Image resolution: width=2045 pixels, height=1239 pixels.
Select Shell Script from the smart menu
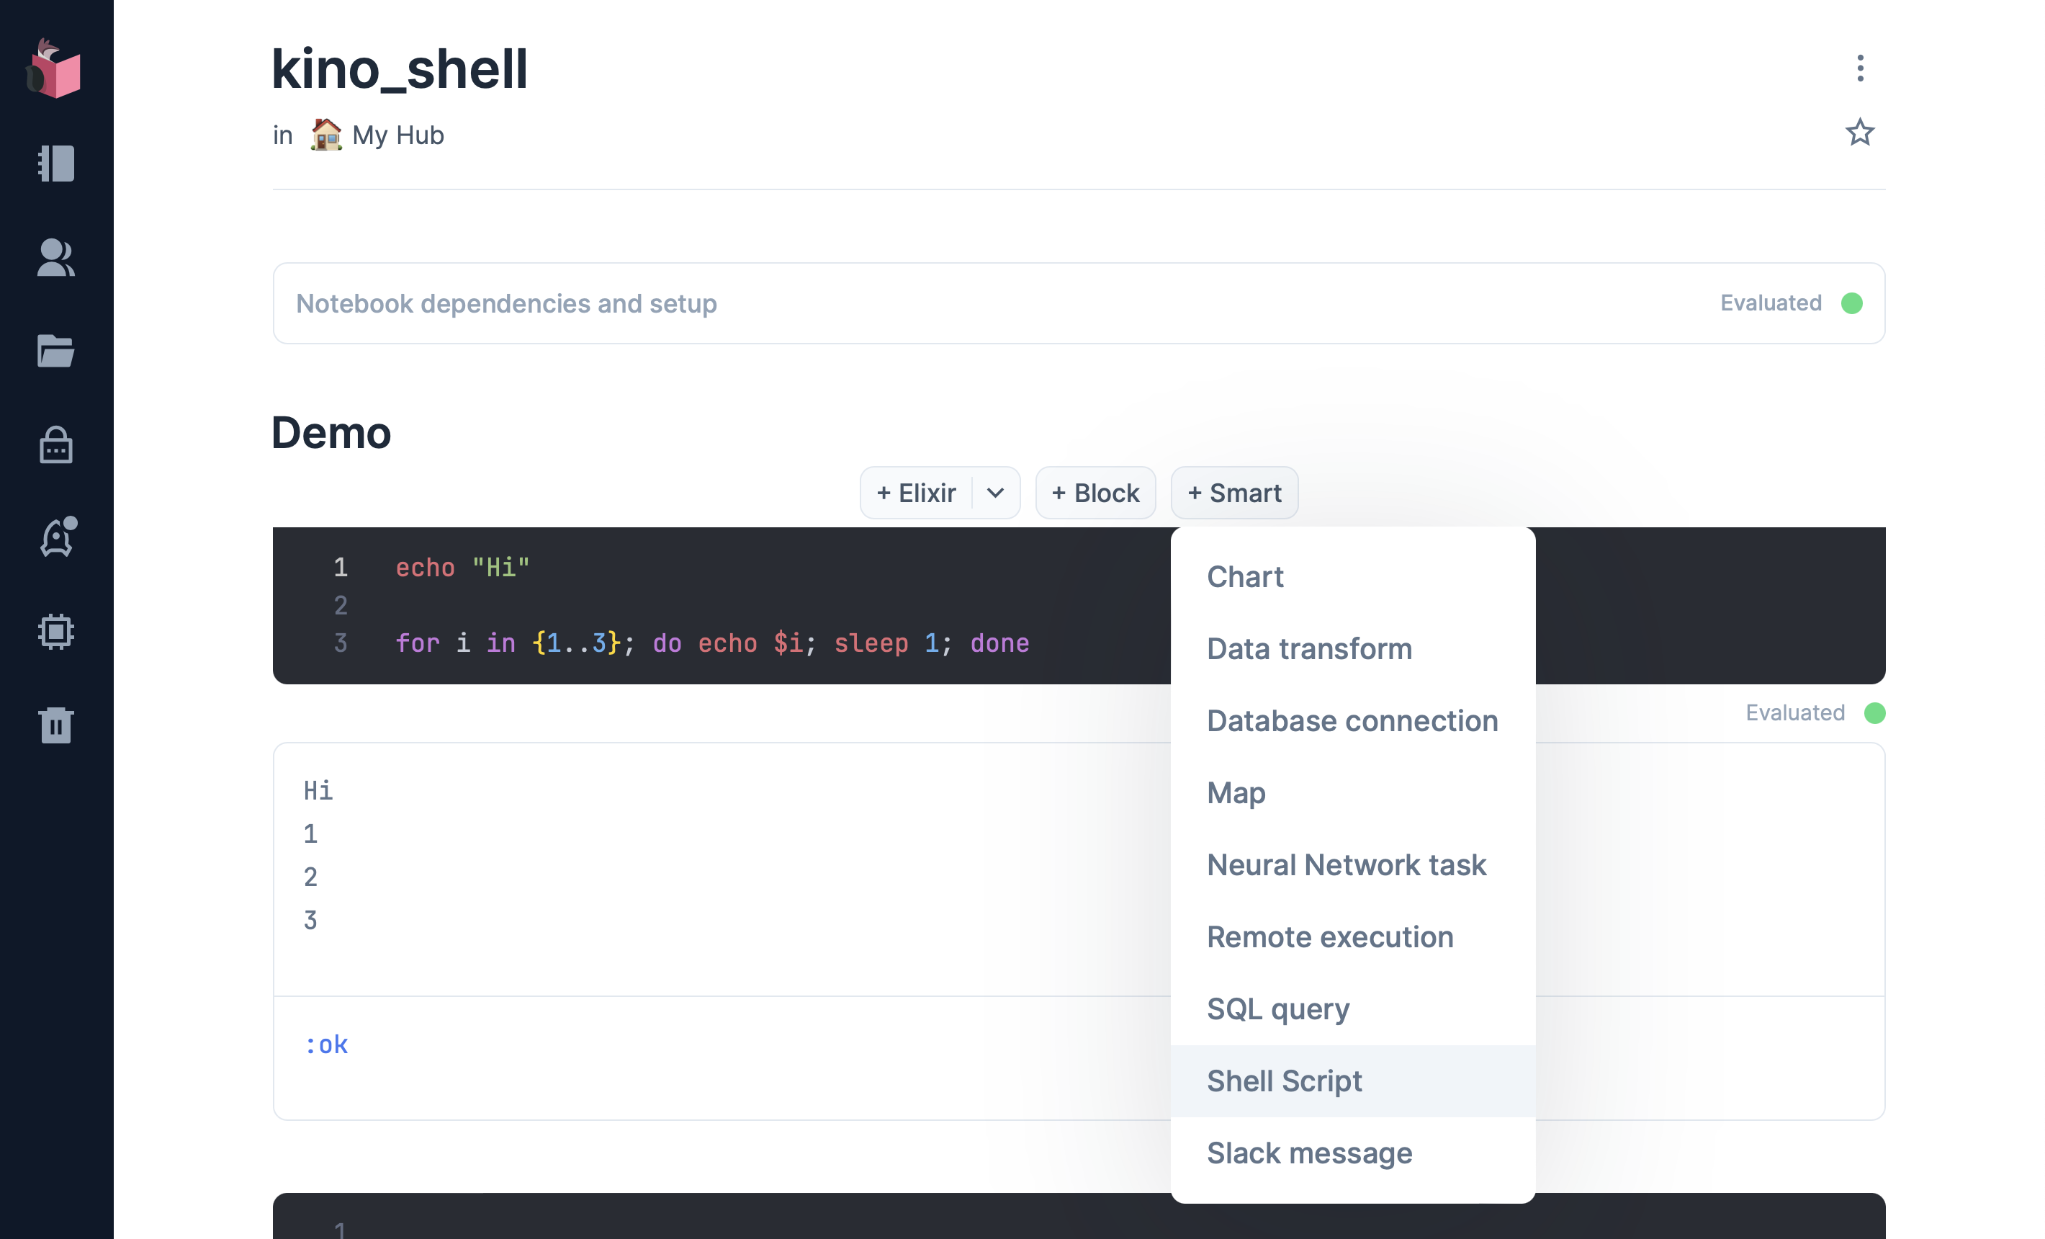pos(1284,1081)
